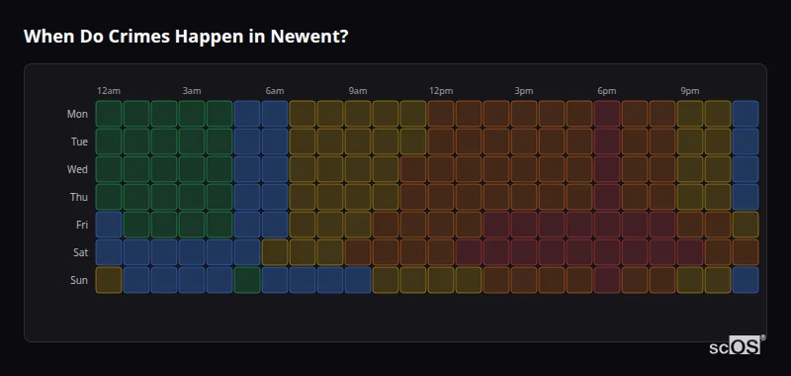This screenshot has width=791, height=376.
Task: Click the Wednesday 9pm yellow cell
Action: point(690,169)
